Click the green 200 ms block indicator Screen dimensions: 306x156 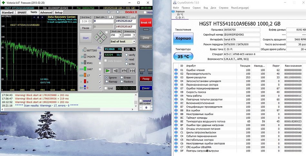[x=85, y=69]
